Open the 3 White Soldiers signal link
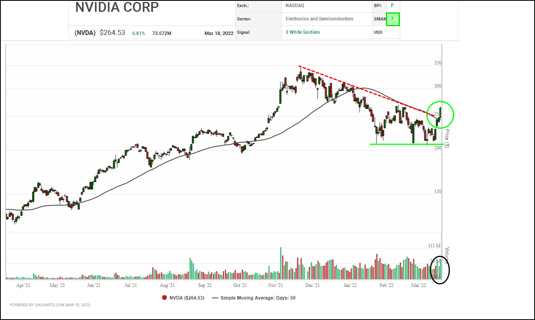 tap(303, 32)
